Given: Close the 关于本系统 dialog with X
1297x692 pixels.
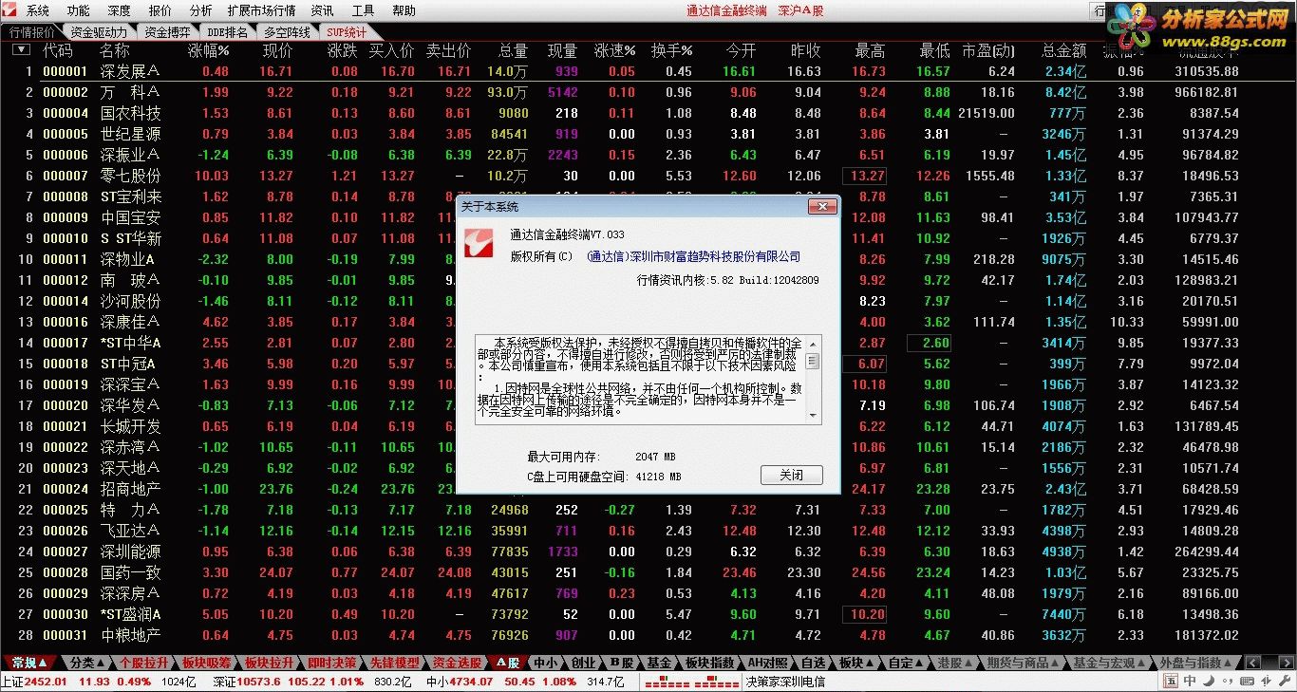Looking at the screenshot, I should 821,206.
